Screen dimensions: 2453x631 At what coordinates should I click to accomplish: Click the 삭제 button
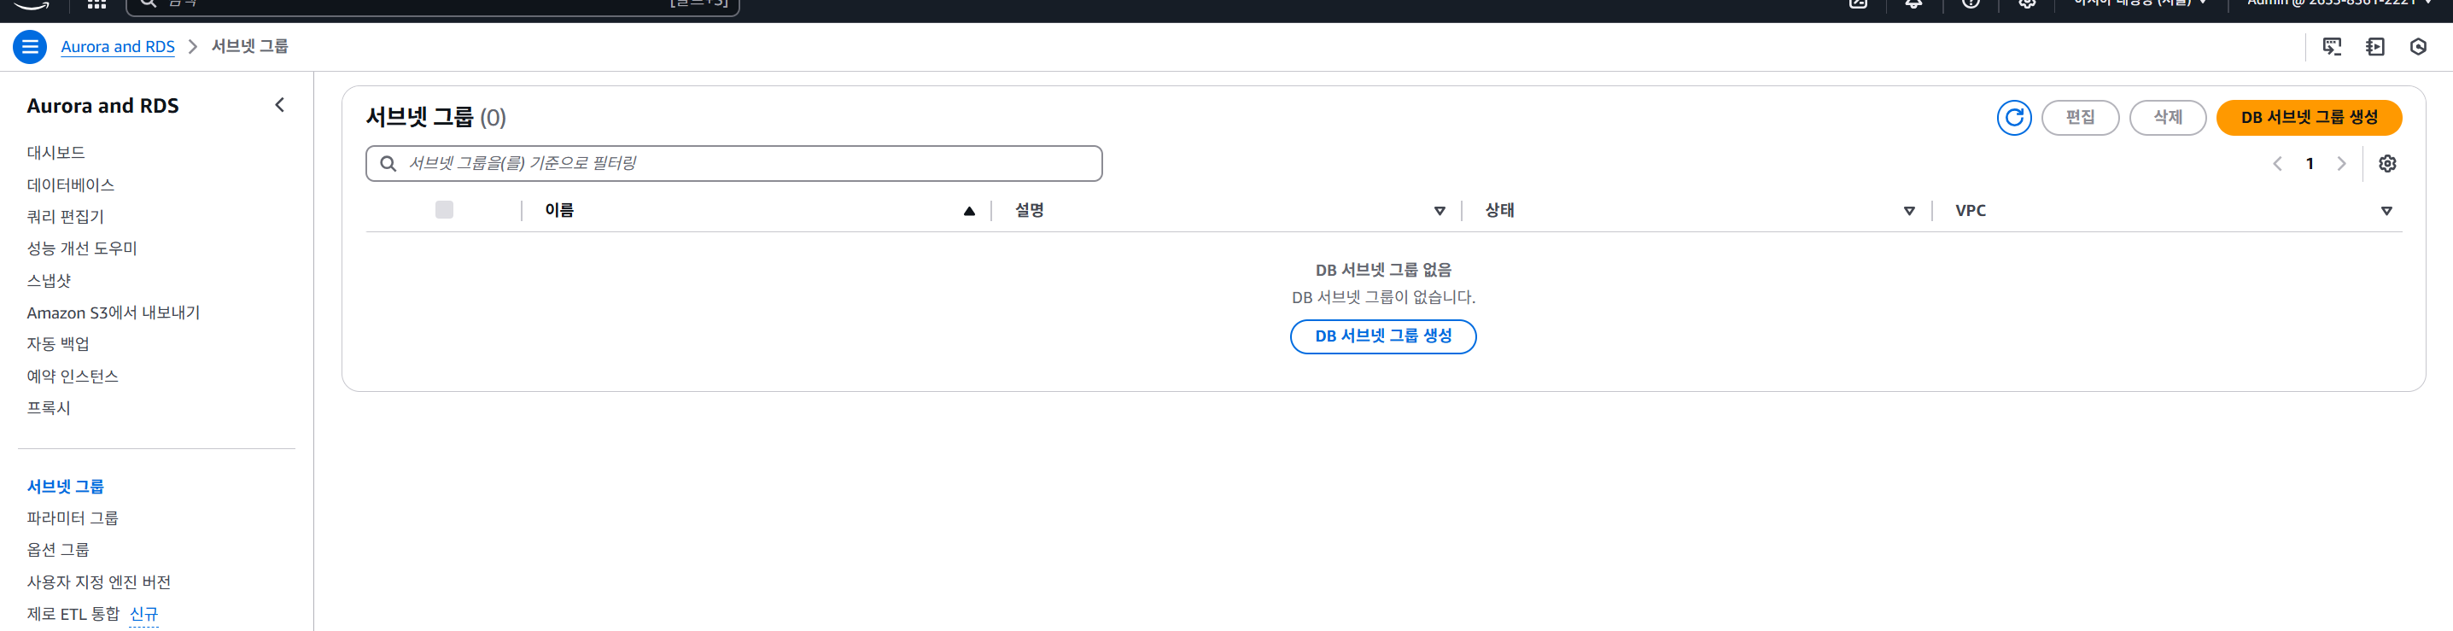pyautogui.click(x=2167, y=118)
